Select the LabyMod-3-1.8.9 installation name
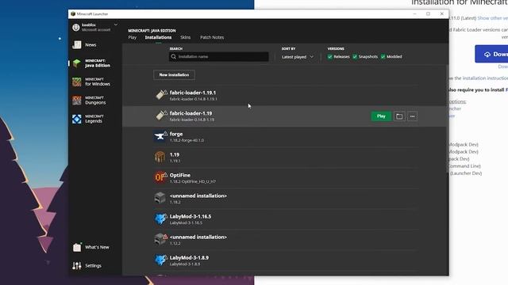Image resolution: width=508 pixels, height=285 pixels. pos(189,258)
